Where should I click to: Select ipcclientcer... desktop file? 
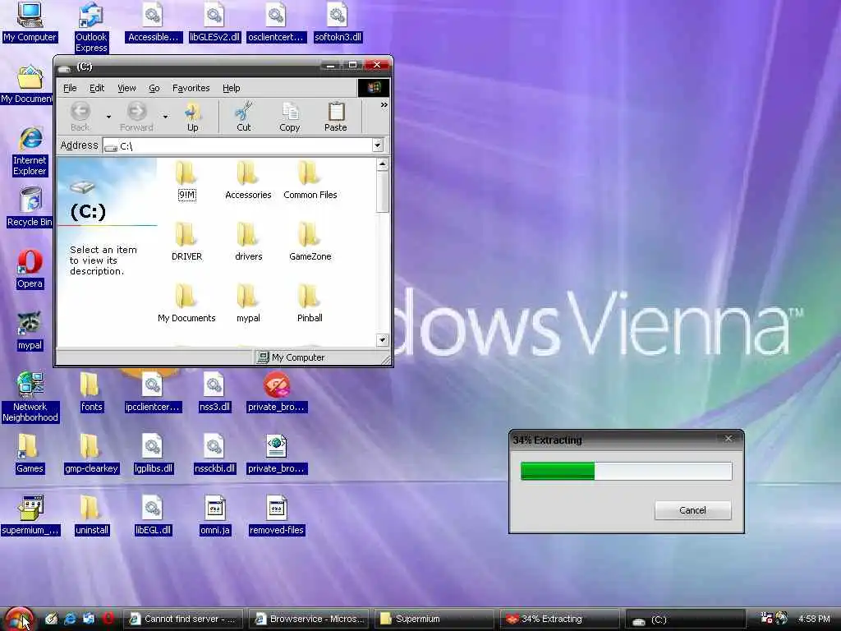[x=153, y=392]
